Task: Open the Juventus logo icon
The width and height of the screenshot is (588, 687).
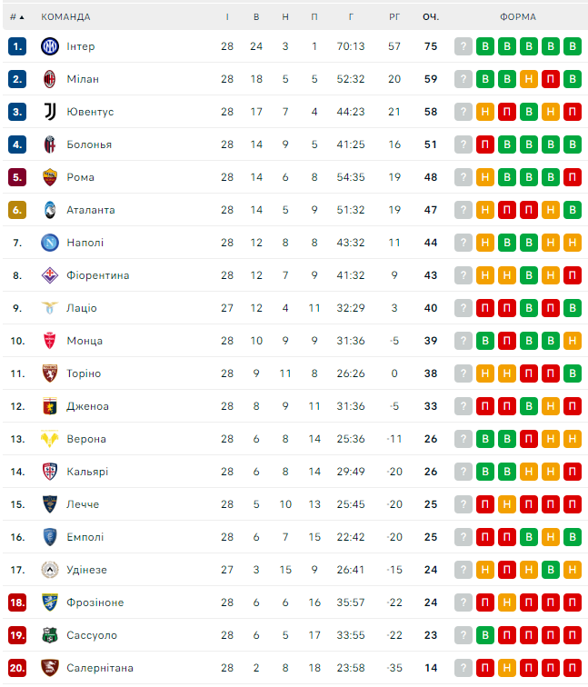Action: tap(49, 112)
